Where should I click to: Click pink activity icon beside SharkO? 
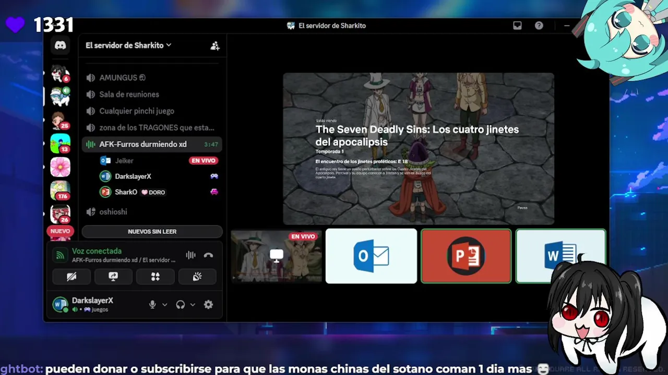[x=214, y=192]
